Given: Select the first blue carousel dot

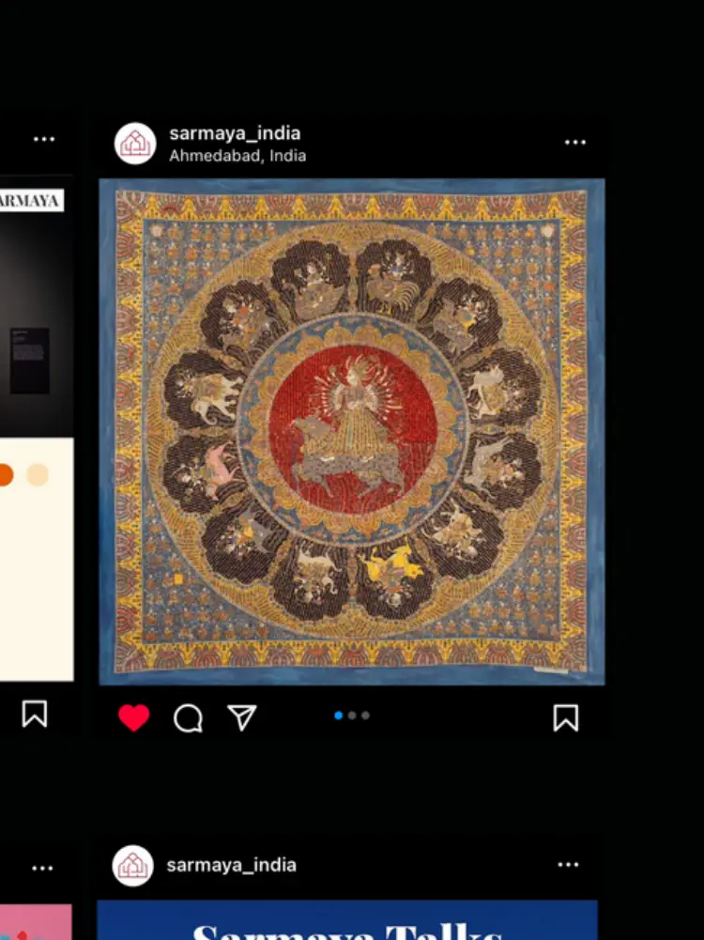Looking at the screenshot, I should coord(339,716).
